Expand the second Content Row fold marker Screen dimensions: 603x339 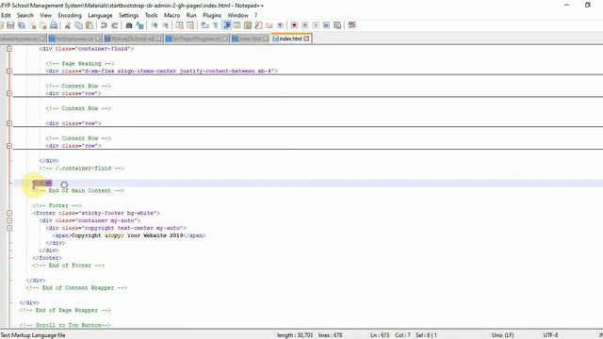(x=9, y=123)
